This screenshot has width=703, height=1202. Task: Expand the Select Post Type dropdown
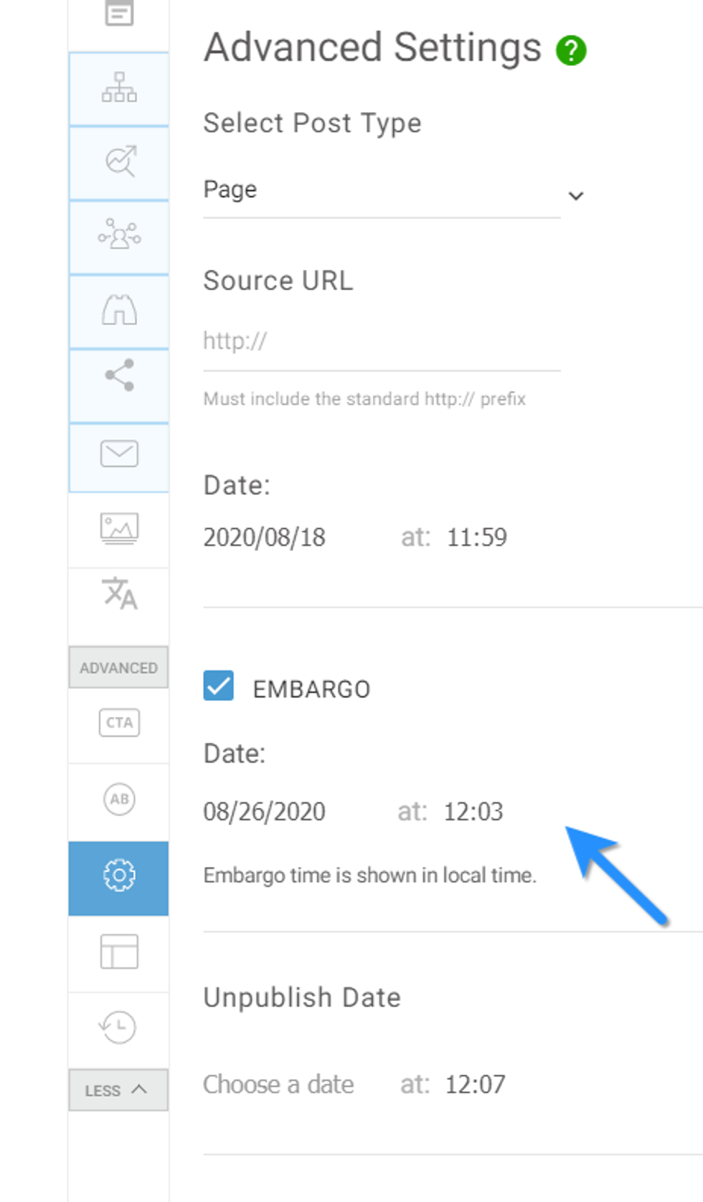tap(393, 191)
